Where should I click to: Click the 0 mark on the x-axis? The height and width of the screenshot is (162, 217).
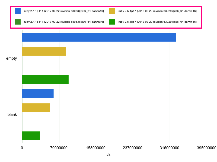(x=22, y=148)
